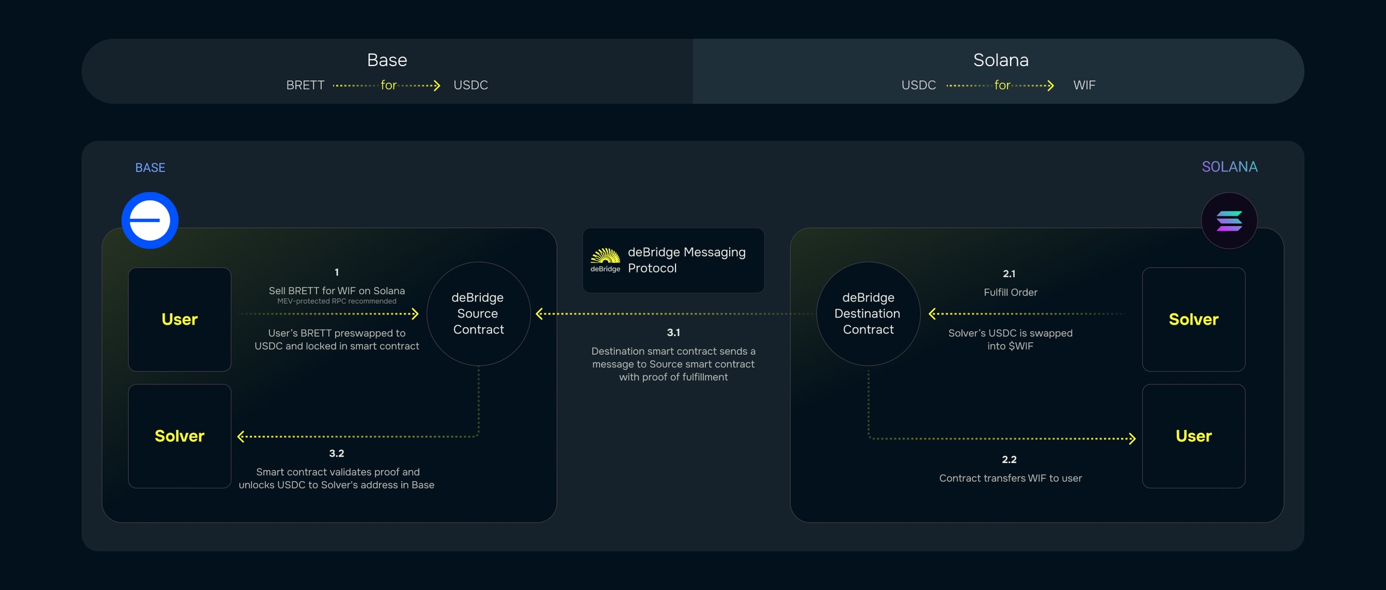Click the USDC label under Solana header
This screenshot has width=1386, height=590.
pos(919,85)
